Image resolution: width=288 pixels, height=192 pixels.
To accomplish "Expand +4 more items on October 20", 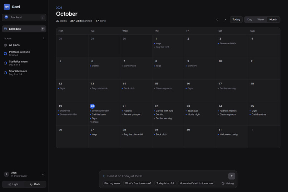I will pos(94,122).
